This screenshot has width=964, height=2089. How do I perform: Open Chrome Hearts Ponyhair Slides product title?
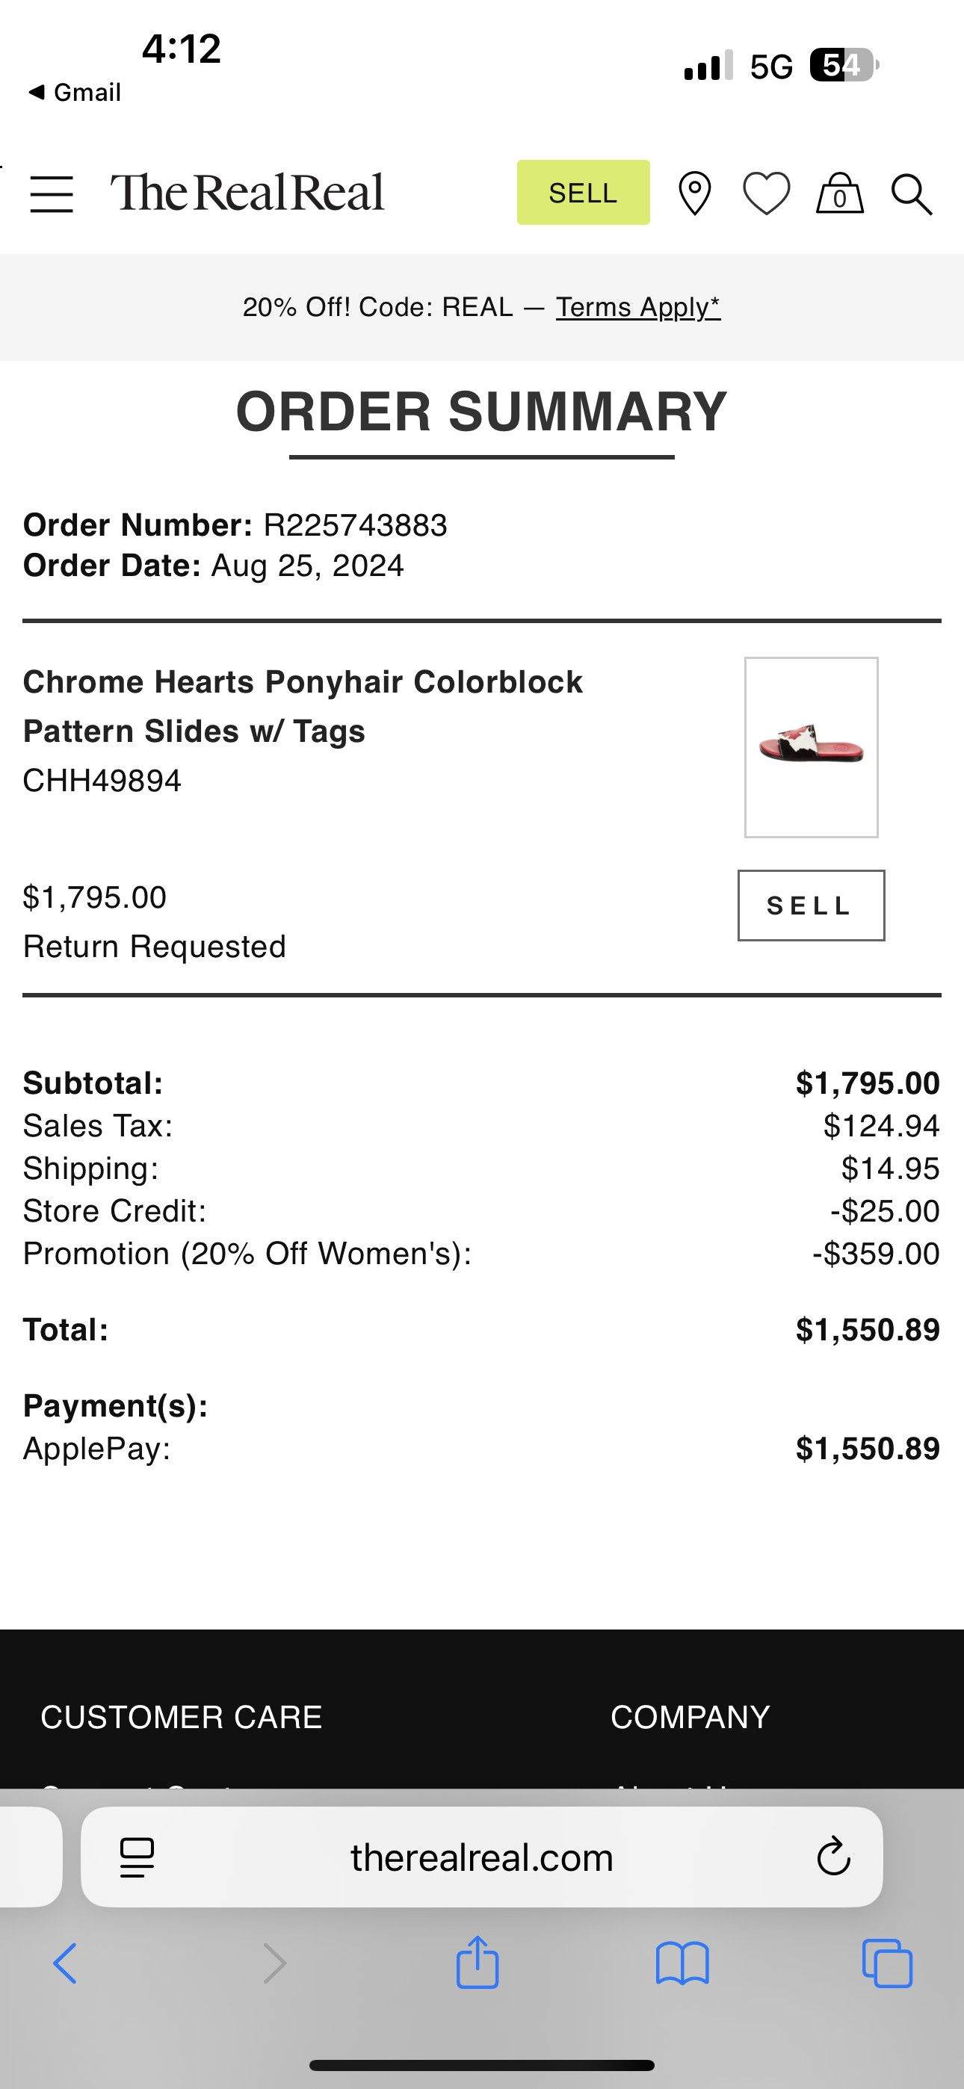tap(303, 706)
